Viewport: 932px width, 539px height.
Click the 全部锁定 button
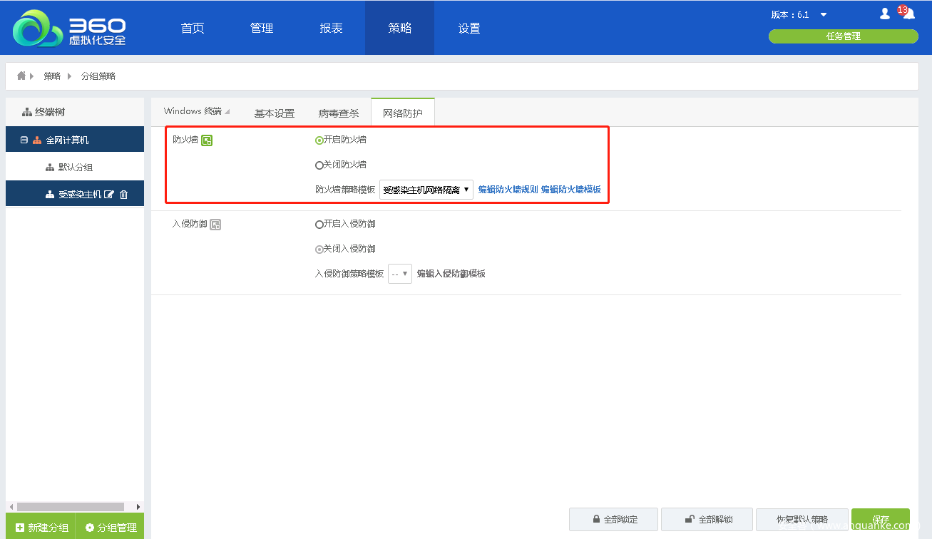coord(614,519)
